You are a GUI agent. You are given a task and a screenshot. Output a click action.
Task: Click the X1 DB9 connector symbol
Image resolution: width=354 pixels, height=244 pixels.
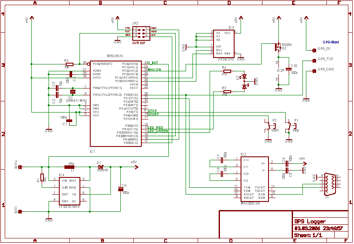(x=330, y=184)
